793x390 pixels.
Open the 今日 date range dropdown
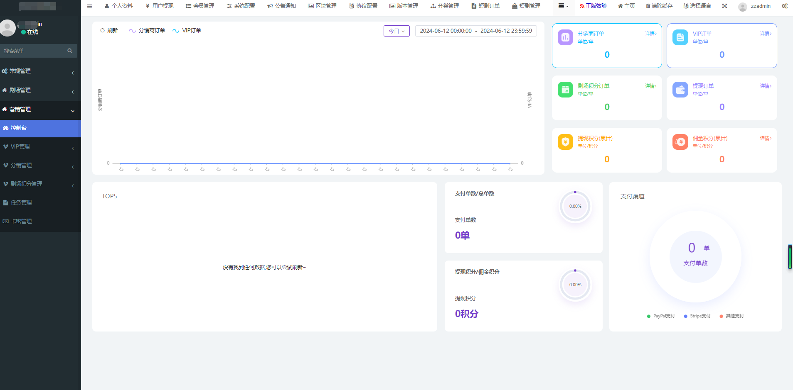pyautogui.click(x=396, y=31)
